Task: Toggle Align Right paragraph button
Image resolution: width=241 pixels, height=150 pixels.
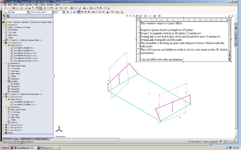Action: (x=85, y=12)
